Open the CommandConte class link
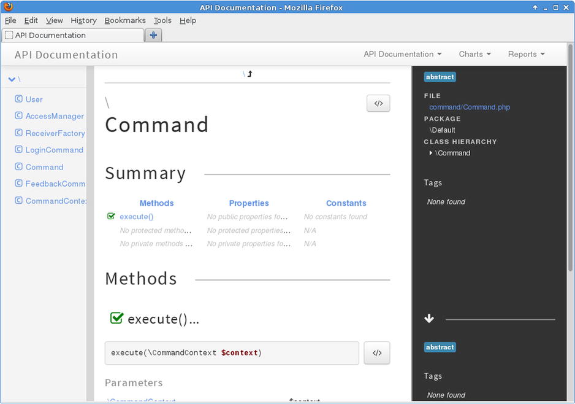The width and height of the screenshot is (575, 404). (56, 201)
